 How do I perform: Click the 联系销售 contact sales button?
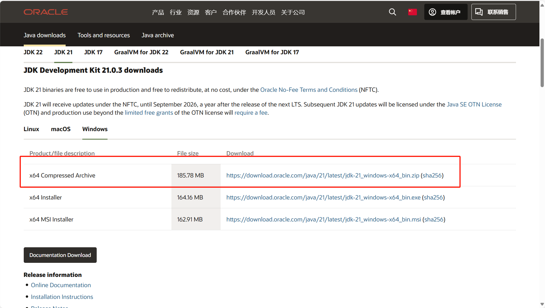coord(493,12)
